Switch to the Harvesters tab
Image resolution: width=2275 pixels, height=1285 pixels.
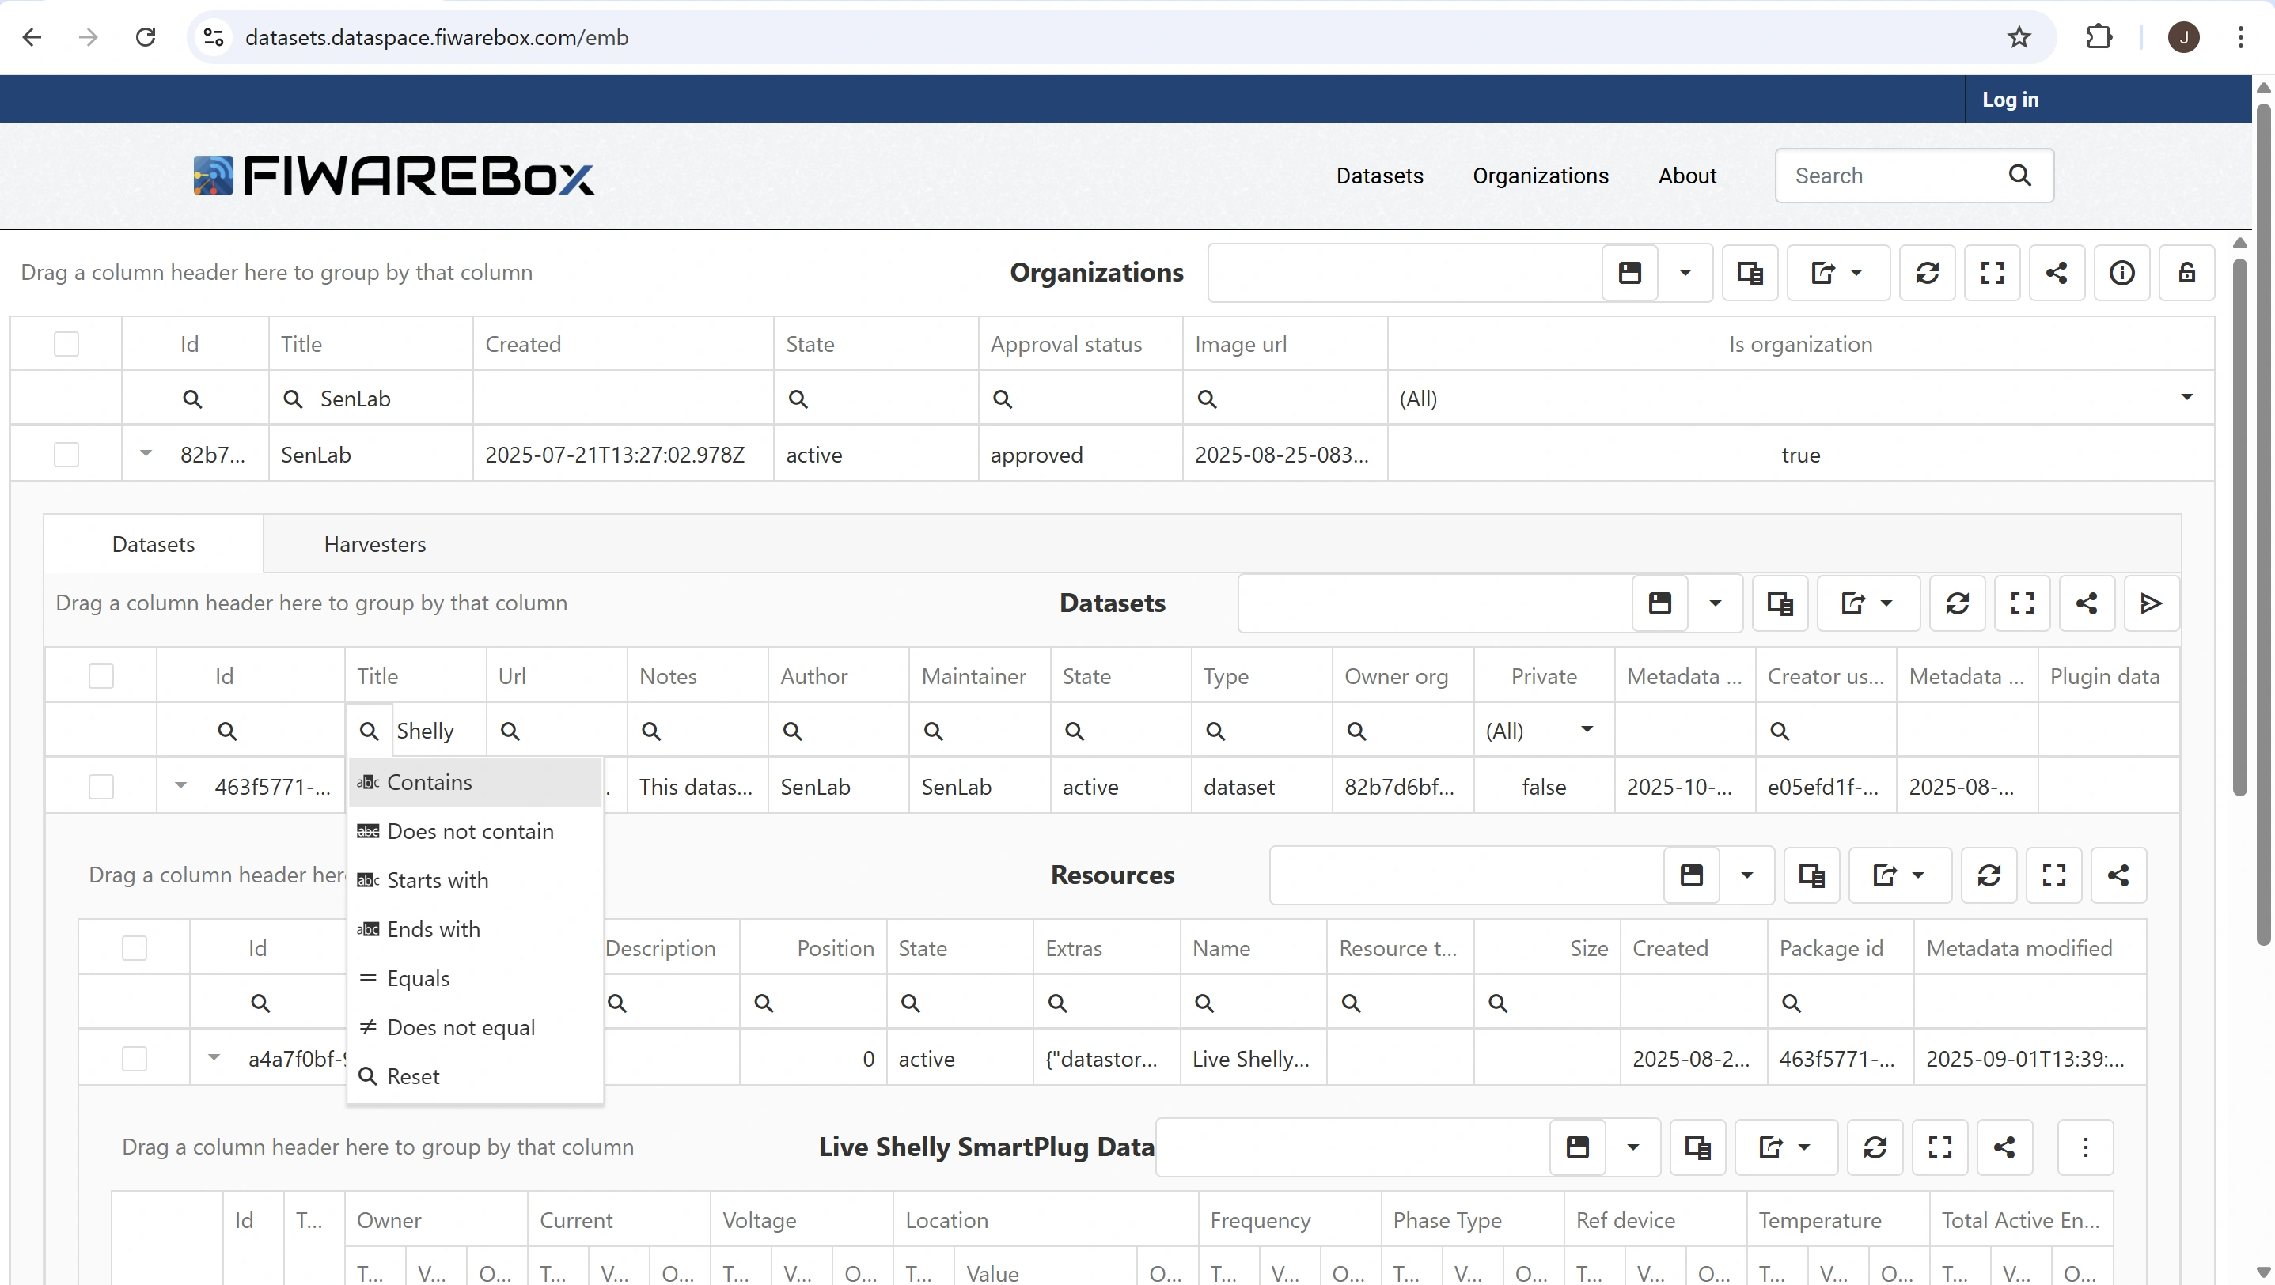pyautogui.click(x=374, y=545)
